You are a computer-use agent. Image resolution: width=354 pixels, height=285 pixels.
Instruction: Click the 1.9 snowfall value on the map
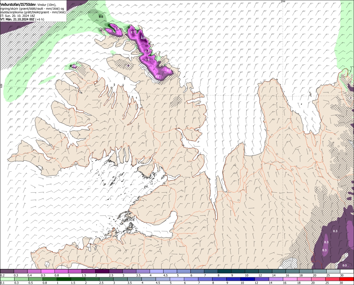147,60
